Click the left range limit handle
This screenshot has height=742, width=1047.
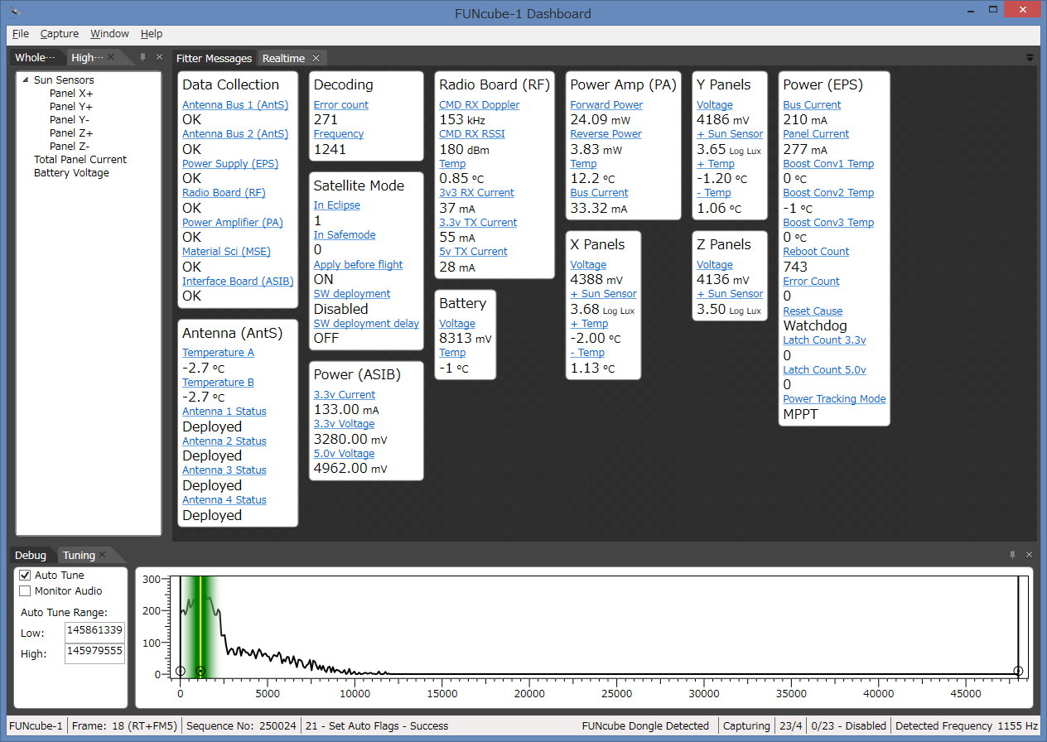pos(180,671)
